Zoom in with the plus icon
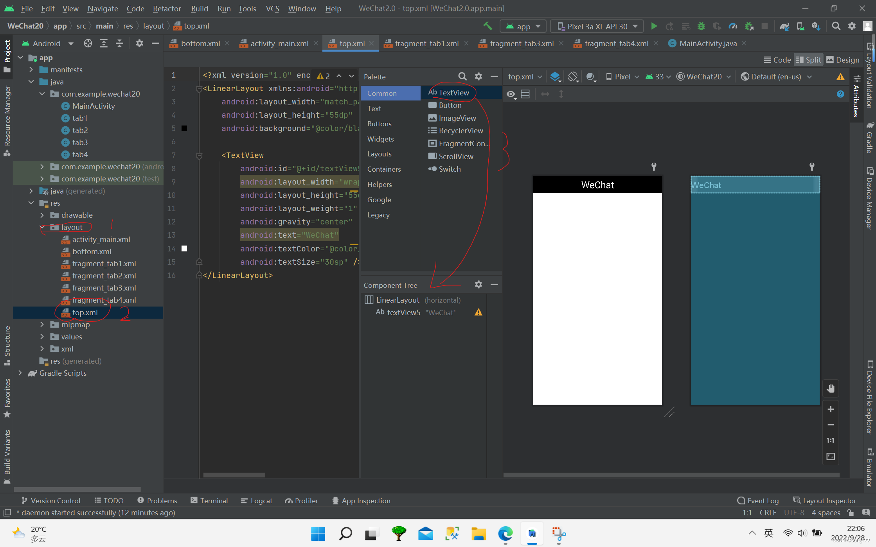The image size is (876, 547). click(x=831, y=409)
